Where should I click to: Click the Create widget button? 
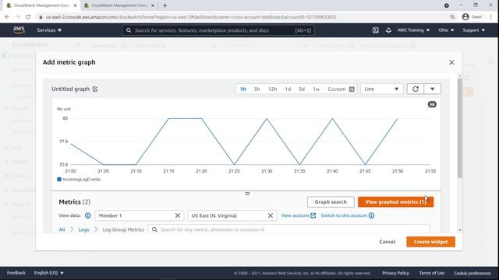pyautogui.click(x=430, y=242)
